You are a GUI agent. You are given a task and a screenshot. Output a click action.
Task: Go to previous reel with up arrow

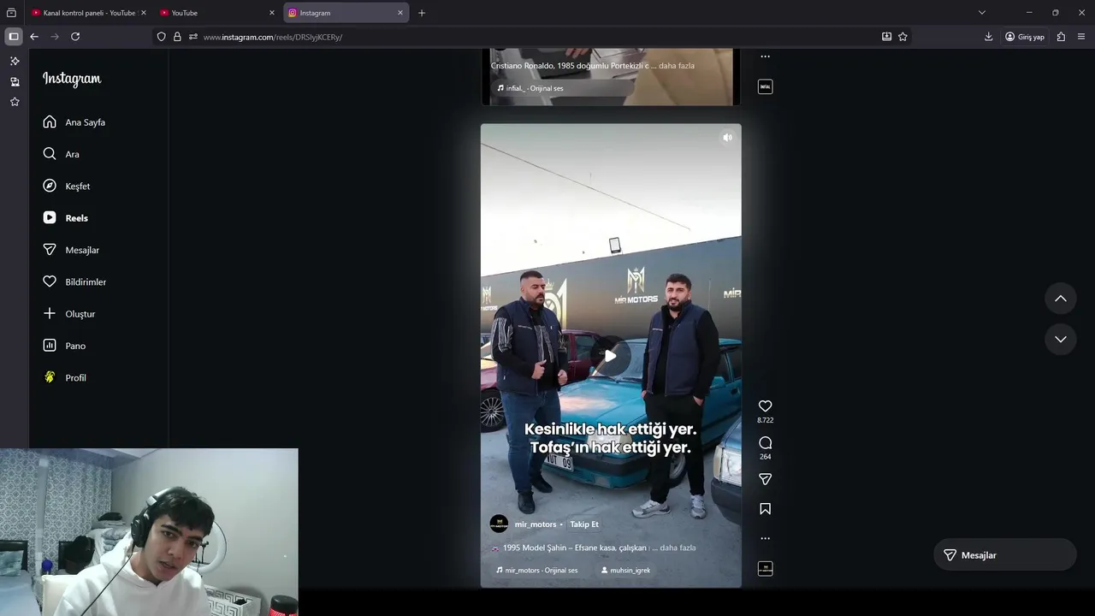pyautogui.click(x=1061, y=299)
